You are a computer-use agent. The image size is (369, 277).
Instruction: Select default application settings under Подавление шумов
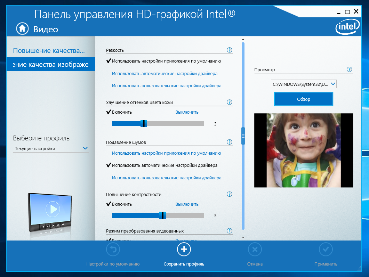[166, 153]
